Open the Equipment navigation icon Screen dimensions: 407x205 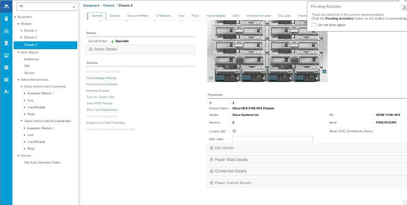coord(6,6)
